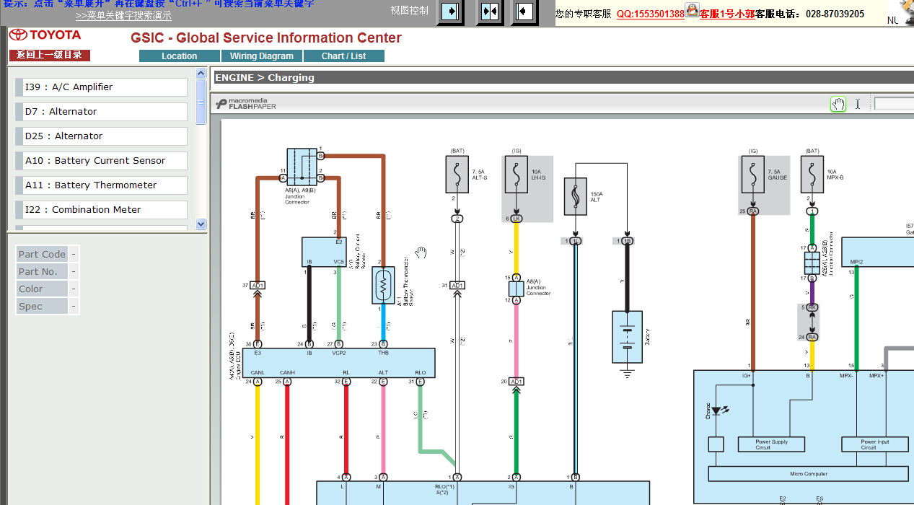
Task: Click the red return to parent directory button
Action: (50, 55)
